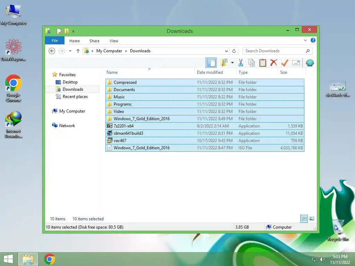Open dropdown arrow beside folder options icon

(x=232, y=63)
